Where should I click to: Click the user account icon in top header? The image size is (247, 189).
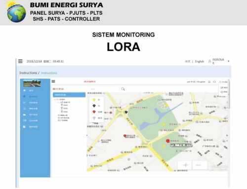tap(209, 61)
